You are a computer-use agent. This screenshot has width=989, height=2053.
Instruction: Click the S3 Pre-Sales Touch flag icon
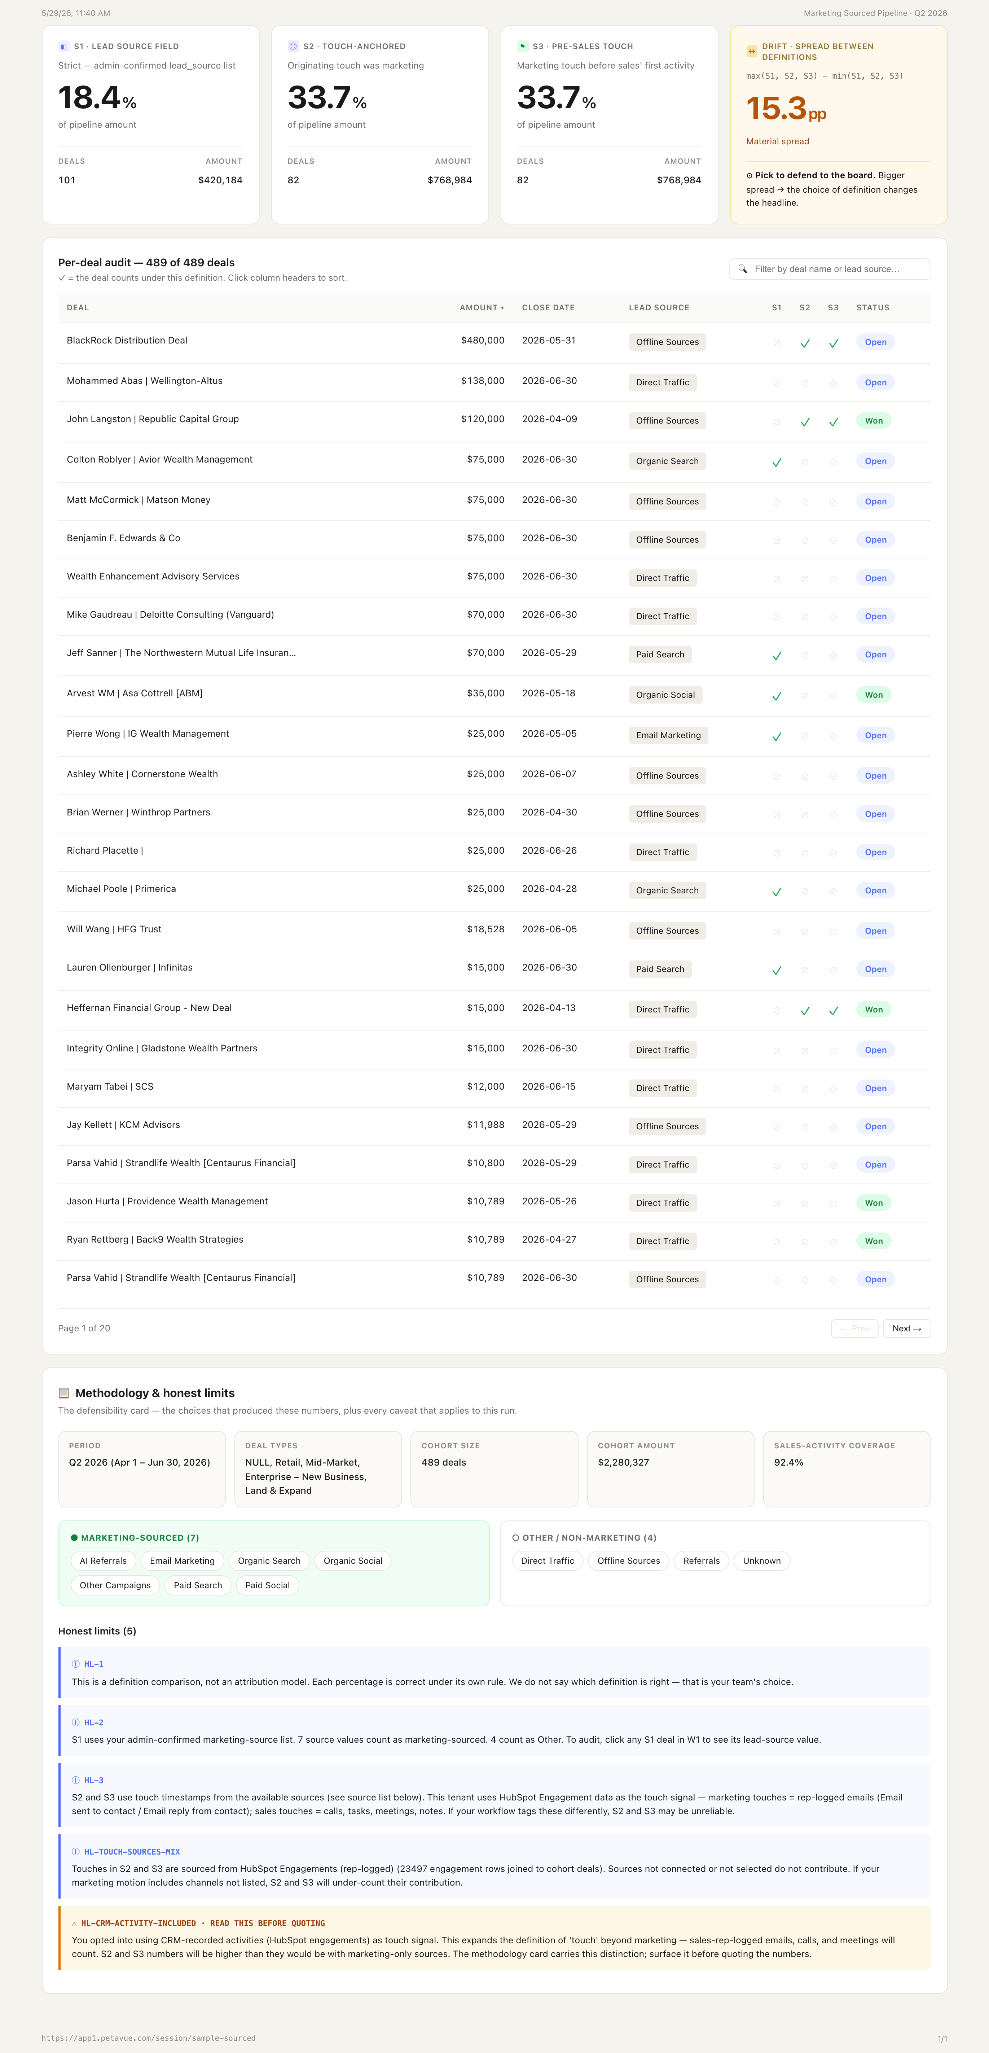coord(523,46)
